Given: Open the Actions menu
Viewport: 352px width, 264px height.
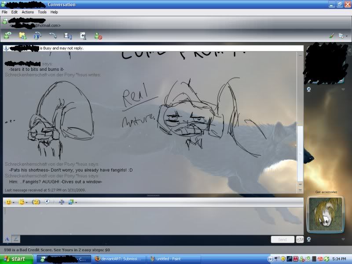Looking at the screenshot, I should click(x=28, y=12).
